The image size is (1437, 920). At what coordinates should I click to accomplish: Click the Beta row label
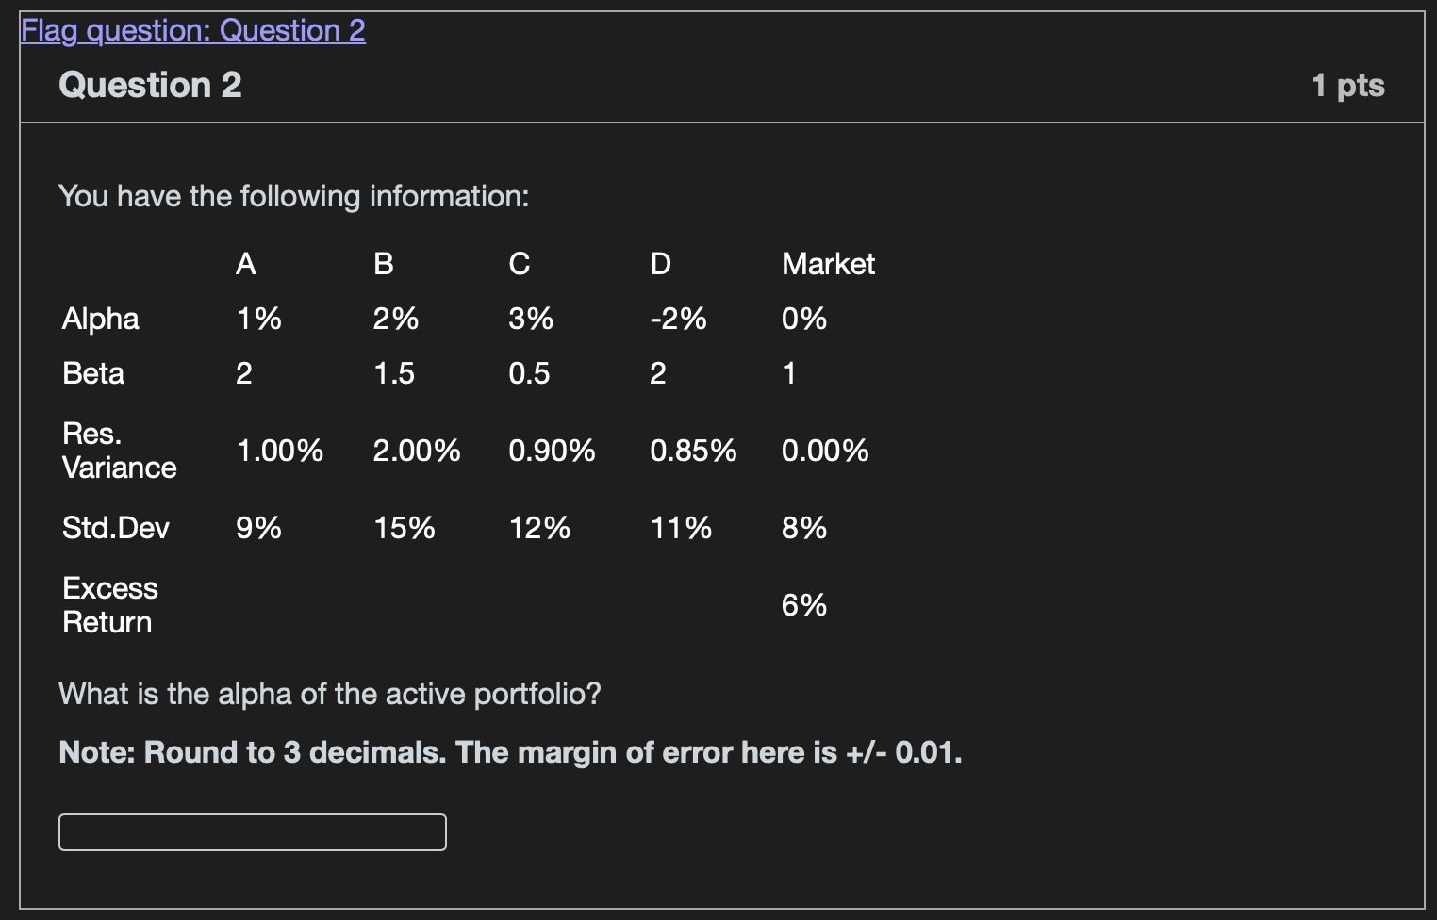click(93, 373)
